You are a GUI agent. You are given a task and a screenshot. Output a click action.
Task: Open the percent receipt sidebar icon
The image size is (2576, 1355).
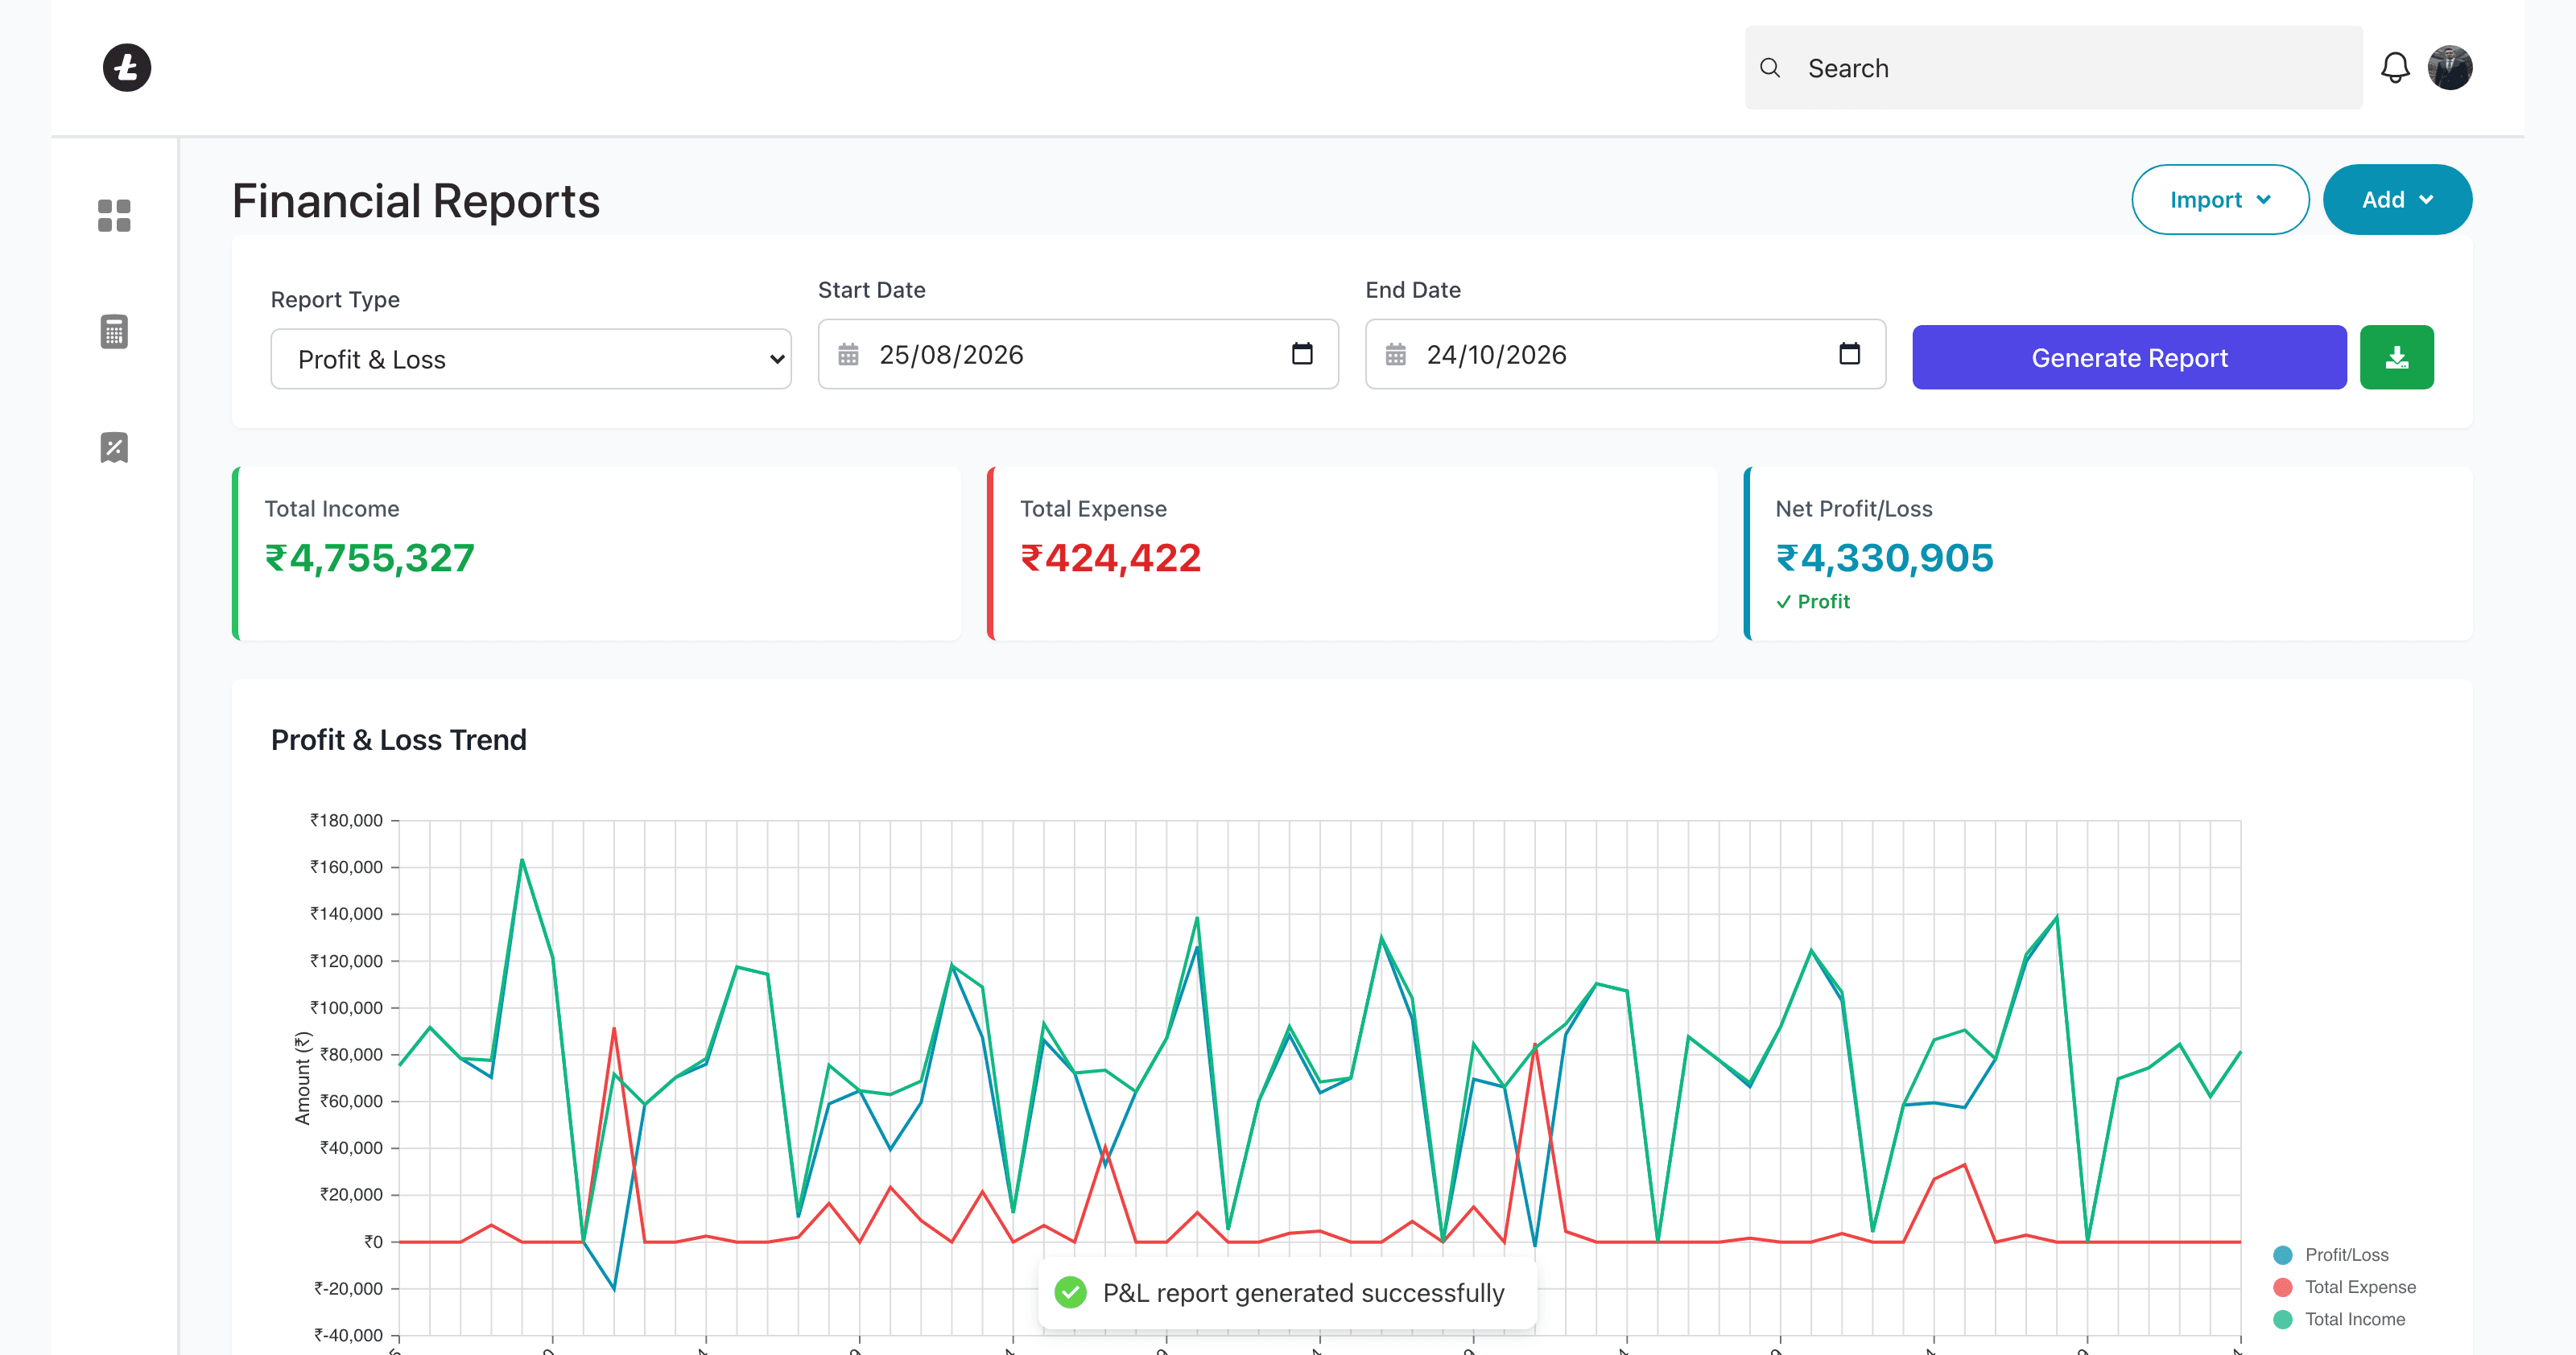point(114,447)
